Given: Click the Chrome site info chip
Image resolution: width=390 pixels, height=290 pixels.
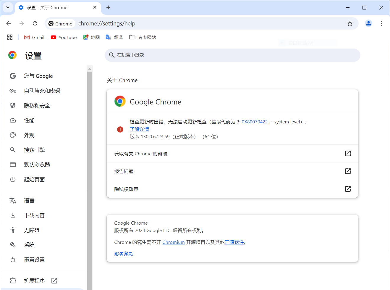Looking at the screenshot, I should click(61, 24).
